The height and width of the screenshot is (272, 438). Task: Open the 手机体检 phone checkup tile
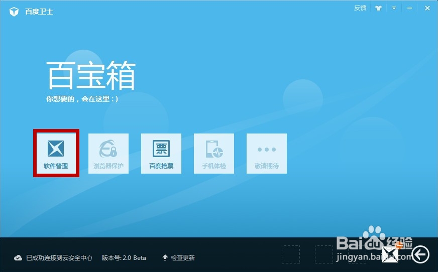(214, 153)
